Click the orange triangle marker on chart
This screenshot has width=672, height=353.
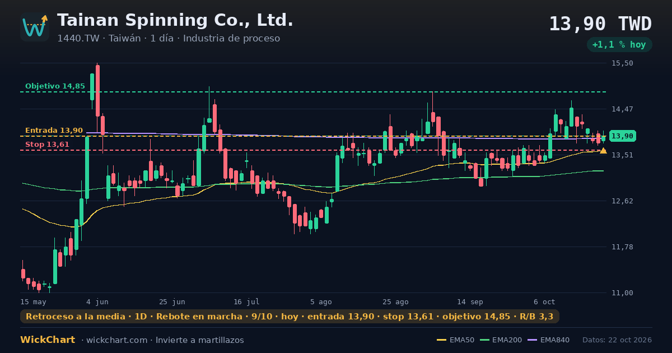pyautogui.click(x=603, y=151)
